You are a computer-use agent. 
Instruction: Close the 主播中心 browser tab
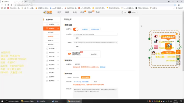22,2
